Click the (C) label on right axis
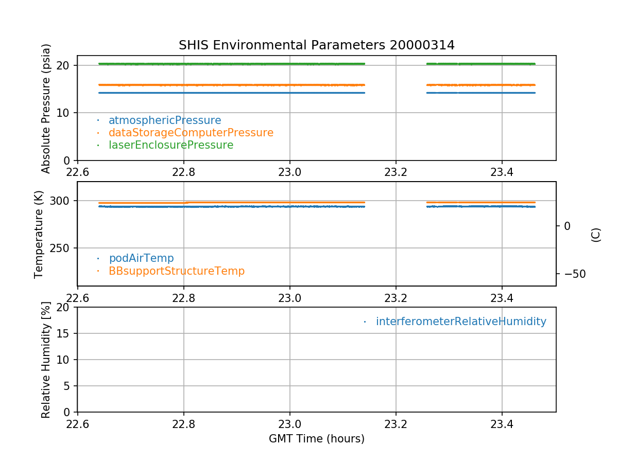 click(x=596, y=235)
